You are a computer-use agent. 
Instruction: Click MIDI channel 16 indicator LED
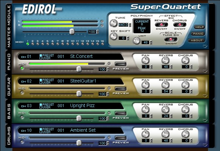tap(103, 44)
